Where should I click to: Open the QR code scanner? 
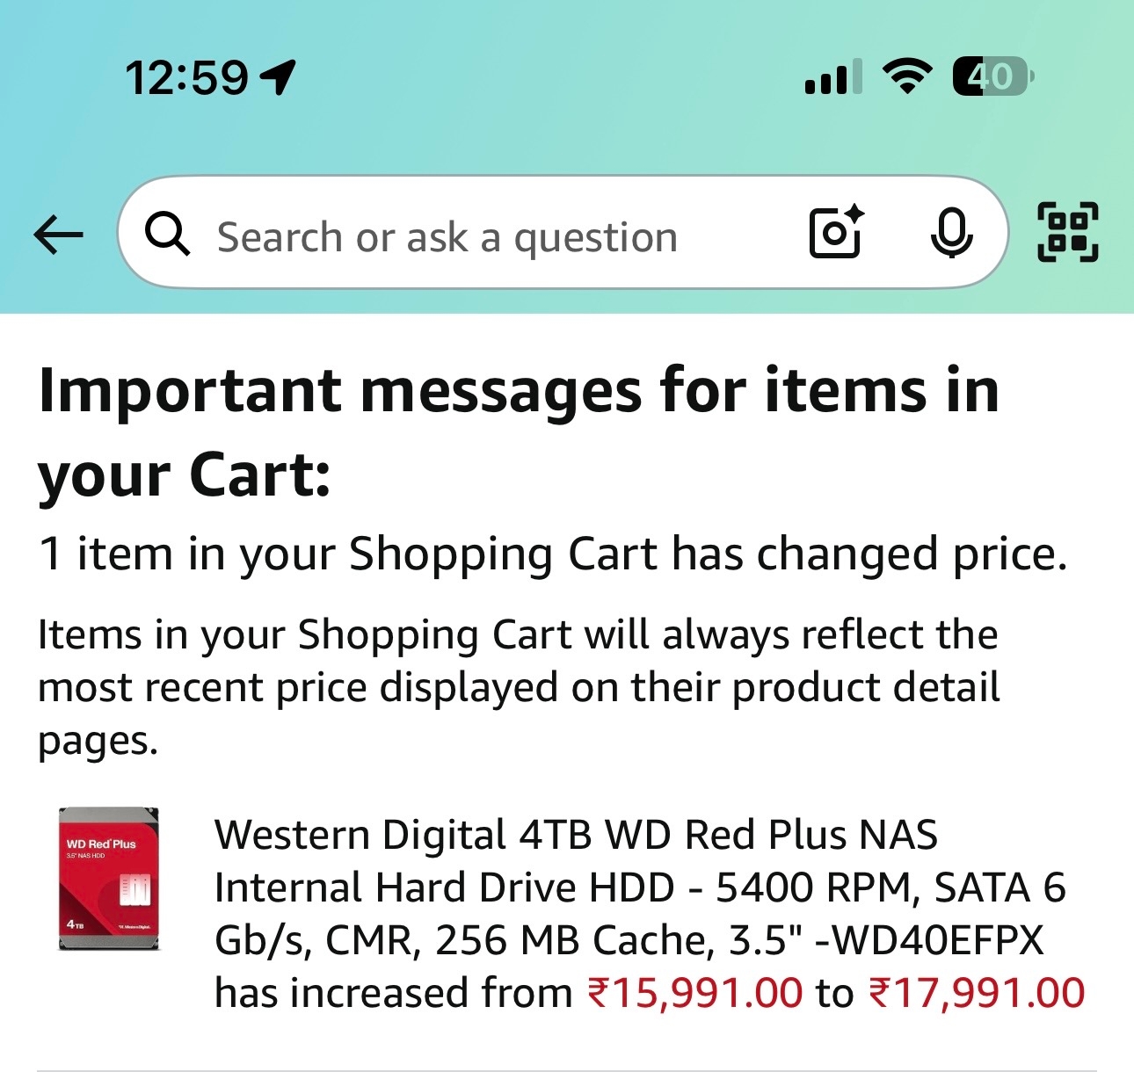point(1068,233)
